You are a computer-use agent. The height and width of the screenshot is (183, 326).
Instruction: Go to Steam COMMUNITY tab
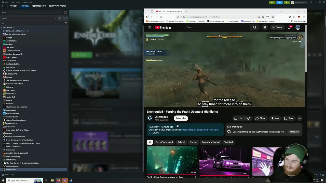pyautogui.click(x=39, y=6)
